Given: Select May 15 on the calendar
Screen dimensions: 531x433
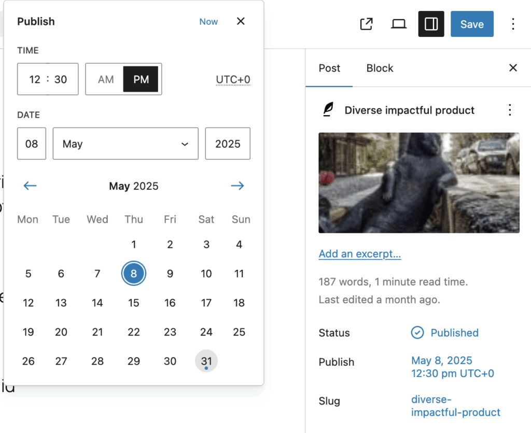Looking at the screenshot, I should point(134,303).
